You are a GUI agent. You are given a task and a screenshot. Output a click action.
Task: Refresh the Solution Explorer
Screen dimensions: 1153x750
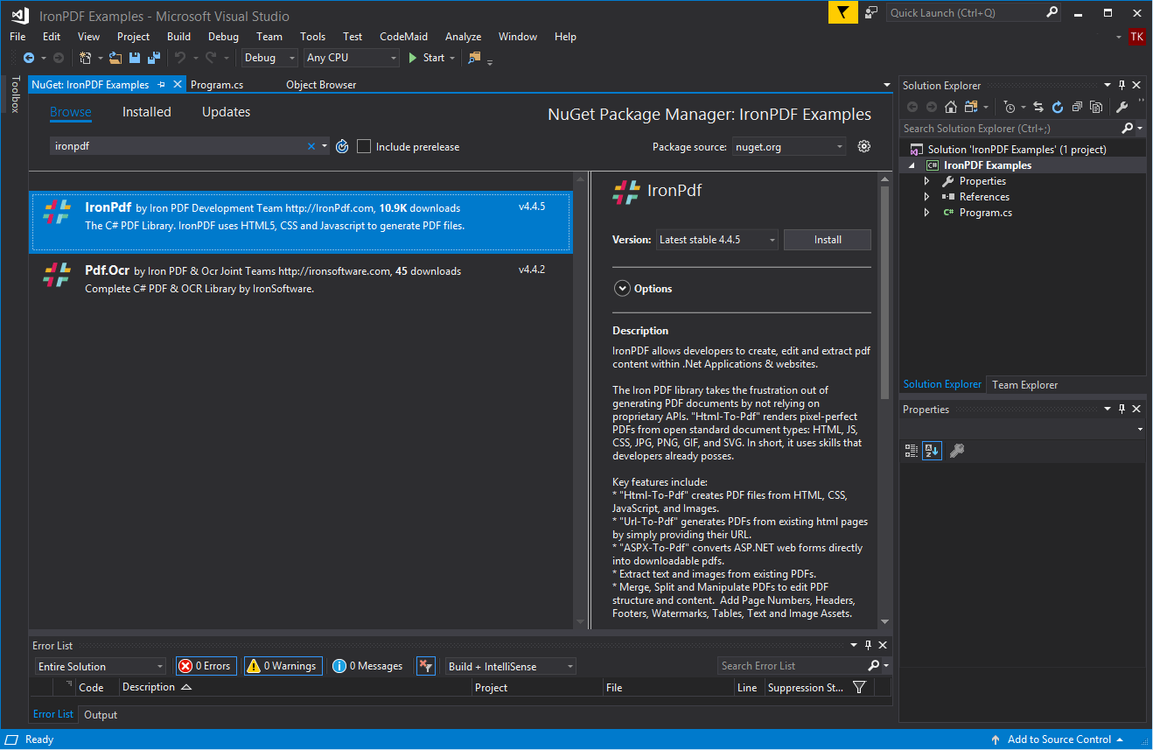(1058, 106)
